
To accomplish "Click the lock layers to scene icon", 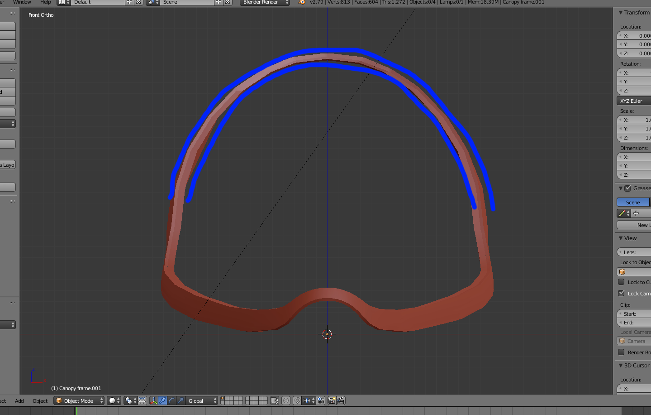I will 275,401.
